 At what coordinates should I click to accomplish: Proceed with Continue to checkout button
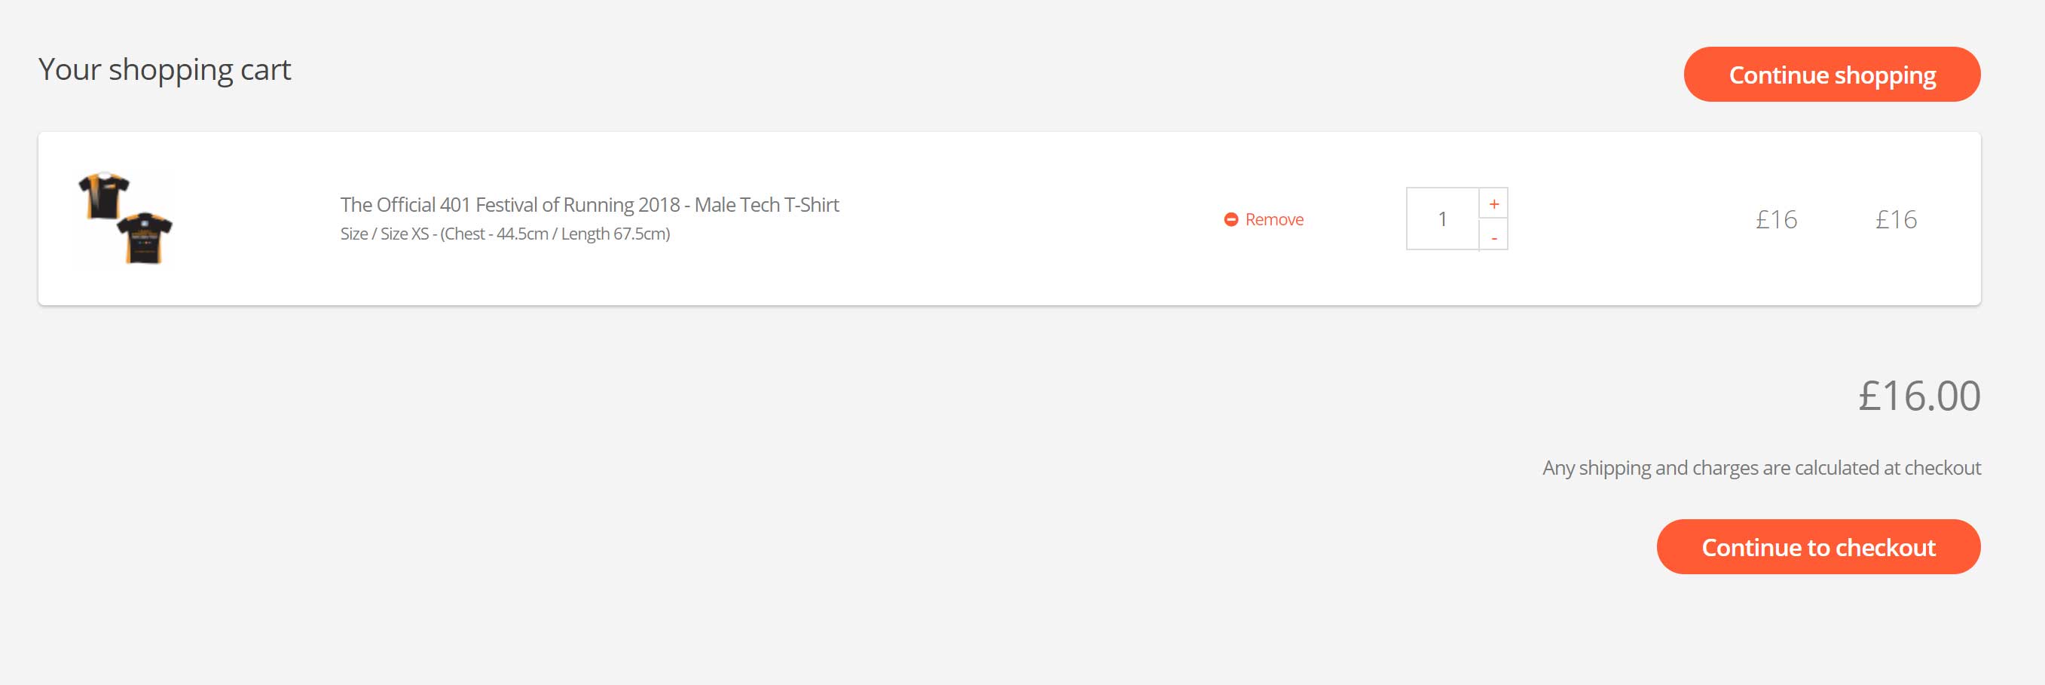(1818, 547)
